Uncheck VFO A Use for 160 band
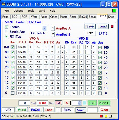Screen dimensions: 119x120 pos(13,47)
